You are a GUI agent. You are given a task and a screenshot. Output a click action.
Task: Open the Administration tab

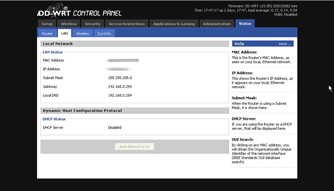coord(217,24)
